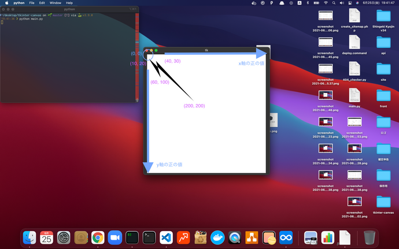This screenshot has width=399, height=249.
Task: Click the volume icon in menu bar
Action: [342, 3]
